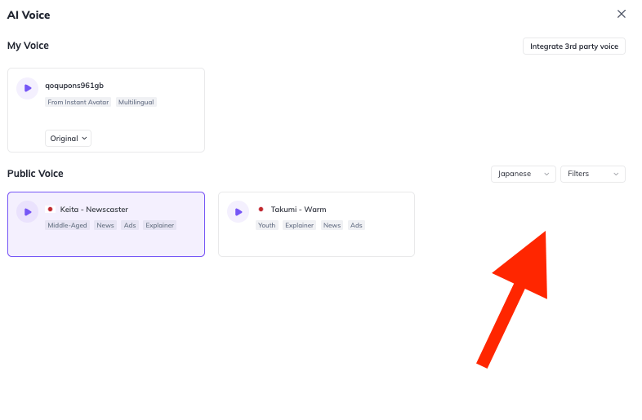Play Takumi - Warm voice sample
Viewport: 642px width, 420px height.
click(238, 212)
